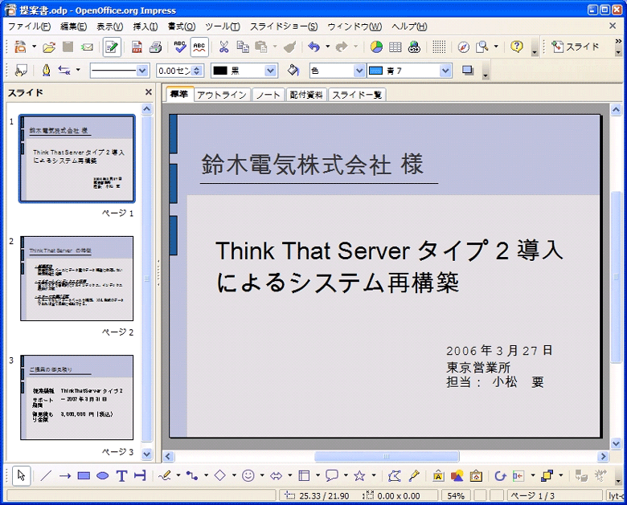Click the Cut scissors icon
This screenshot has height=505, width=627.
pos(223,47)
